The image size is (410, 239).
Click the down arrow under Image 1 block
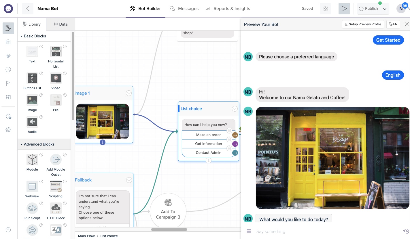pyautogui.click(x=103, y=142)
